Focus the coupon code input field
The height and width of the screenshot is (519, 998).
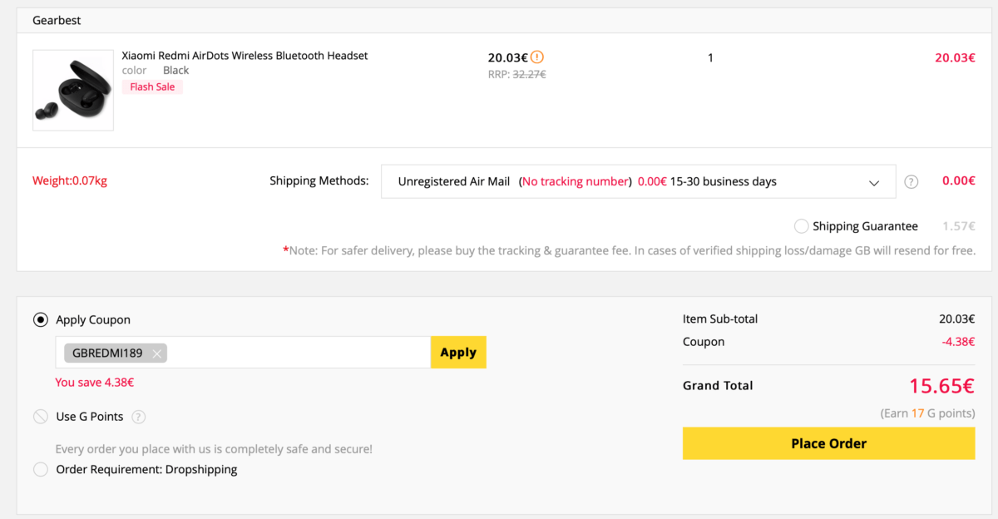[299, 353]
